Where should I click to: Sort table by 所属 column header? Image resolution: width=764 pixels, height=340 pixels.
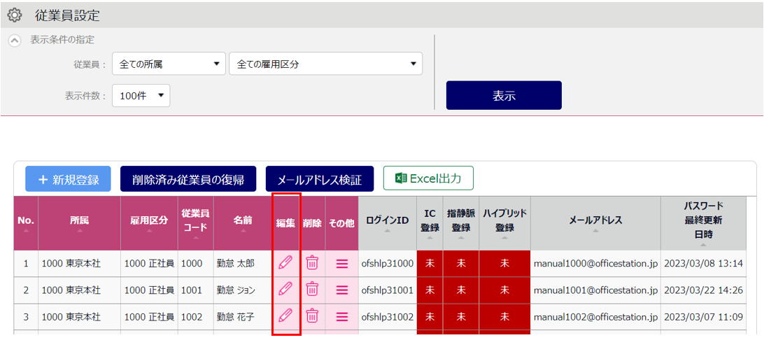80,223
